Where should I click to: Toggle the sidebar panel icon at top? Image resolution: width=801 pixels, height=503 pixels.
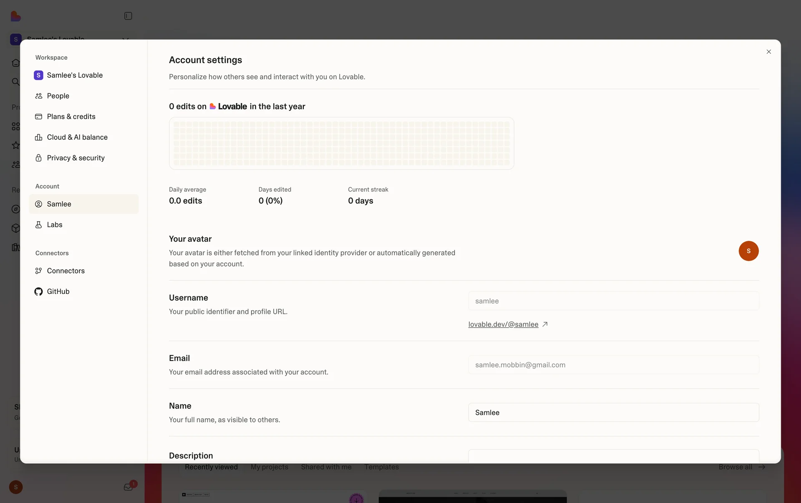(128, 16)
